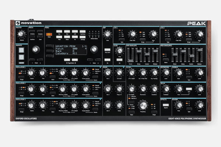Click the Filter Resonance knob

(x=143, y=89)
